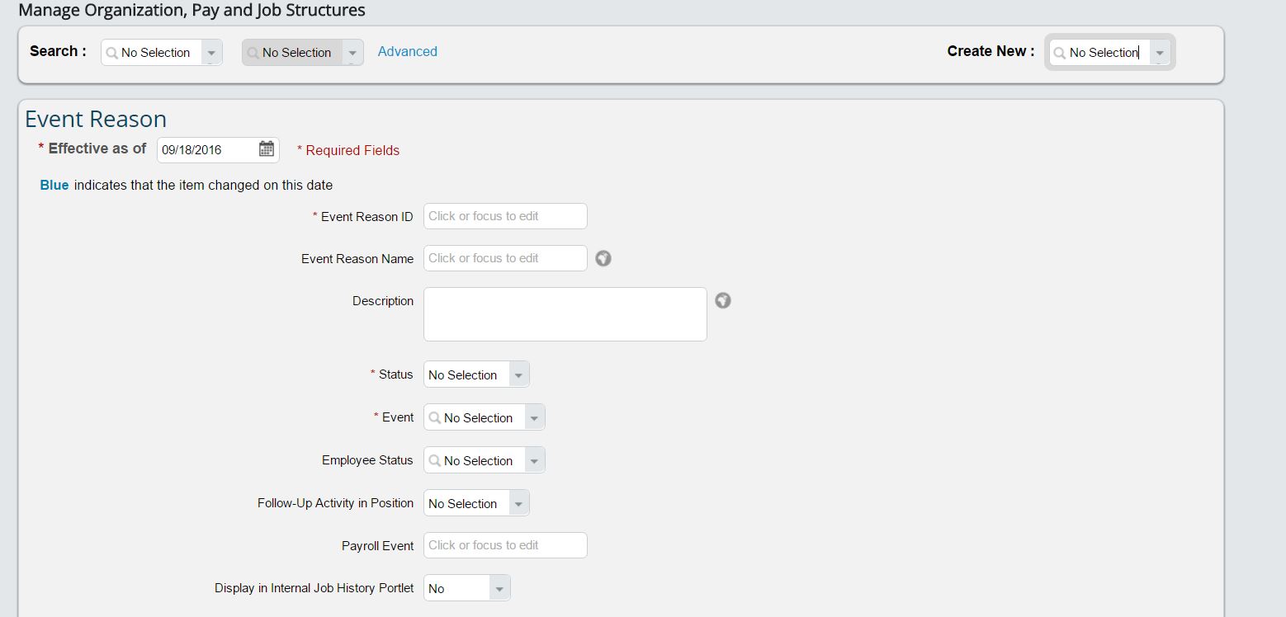Click the Follow-Up Activity in Position label
This screenshot has height=617, width=1286.
[x=335, y=503]
